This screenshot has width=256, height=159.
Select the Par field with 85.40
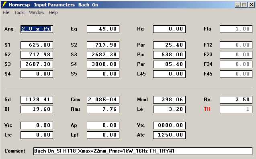click(x=169, y=64)
